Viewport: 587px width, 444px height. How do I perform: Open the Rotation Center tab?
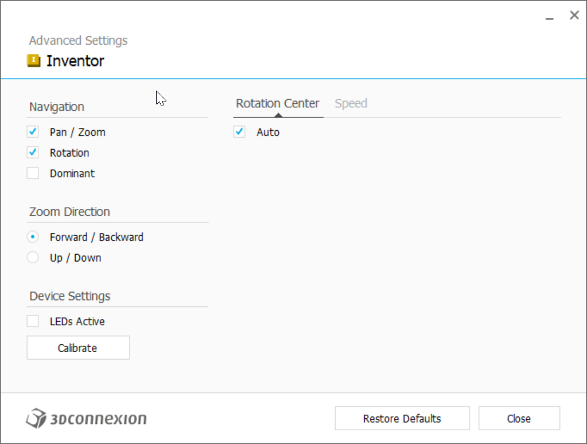tap(277, 103)
